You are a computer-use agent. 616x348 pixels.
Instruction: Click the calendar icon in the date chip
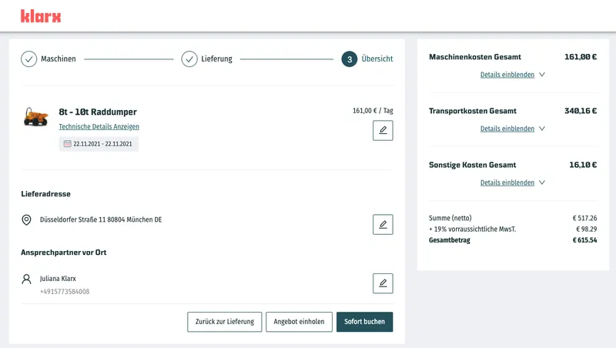(x=67, y=144)
